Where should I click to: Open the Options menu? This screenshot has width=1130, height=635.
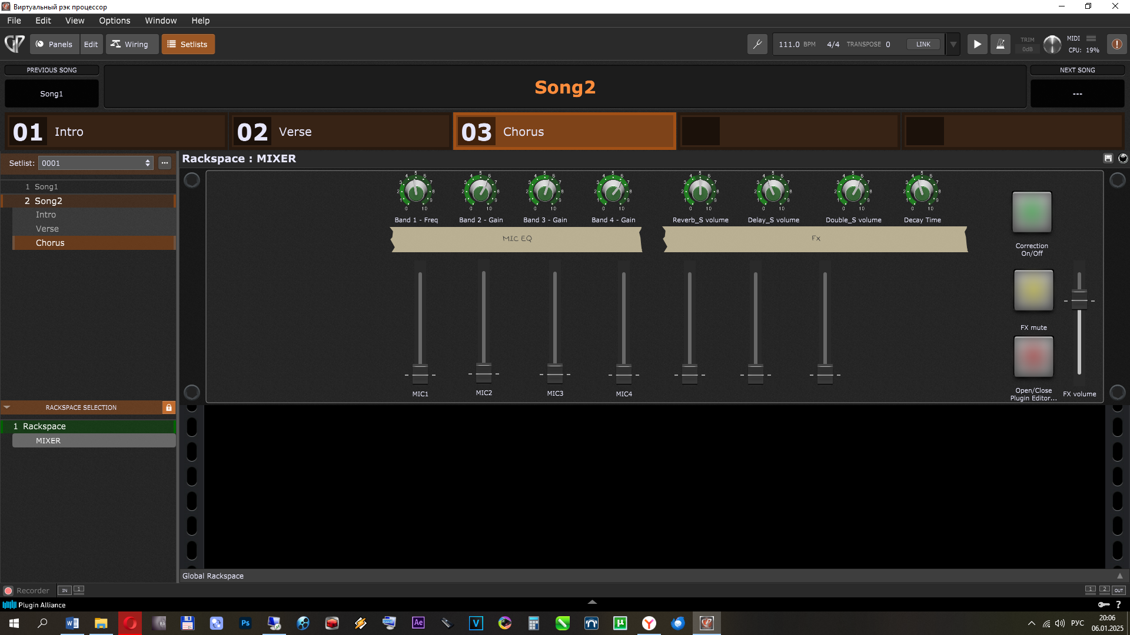click(x=115, y=21)
